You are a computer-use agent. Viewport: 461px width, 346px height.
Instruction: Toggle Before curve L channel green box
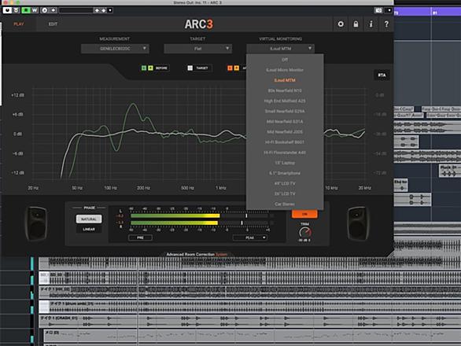coord(144,68)
